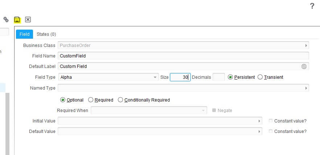Click globe translation icon in Default Label
The image size is (320, 155).
(304, 66)
